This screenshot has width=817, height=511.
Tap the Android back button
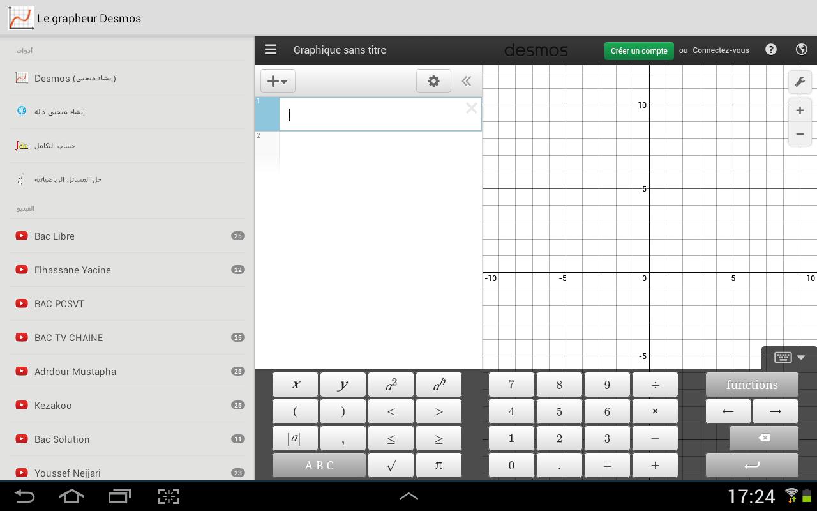[x=24, y=496]
